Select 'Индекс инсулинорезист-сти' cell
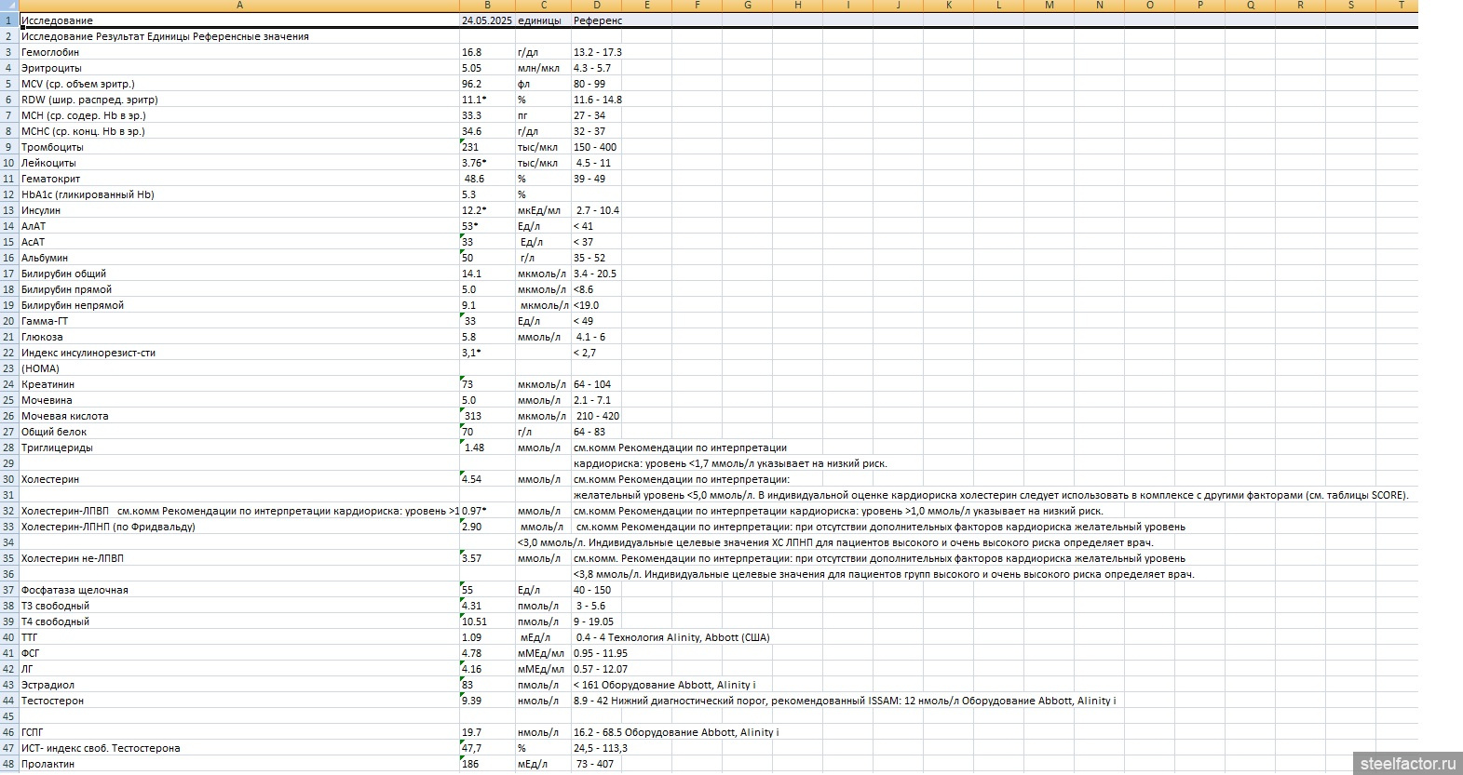This screenshot has height=775, width=1463. coord(239,353)
